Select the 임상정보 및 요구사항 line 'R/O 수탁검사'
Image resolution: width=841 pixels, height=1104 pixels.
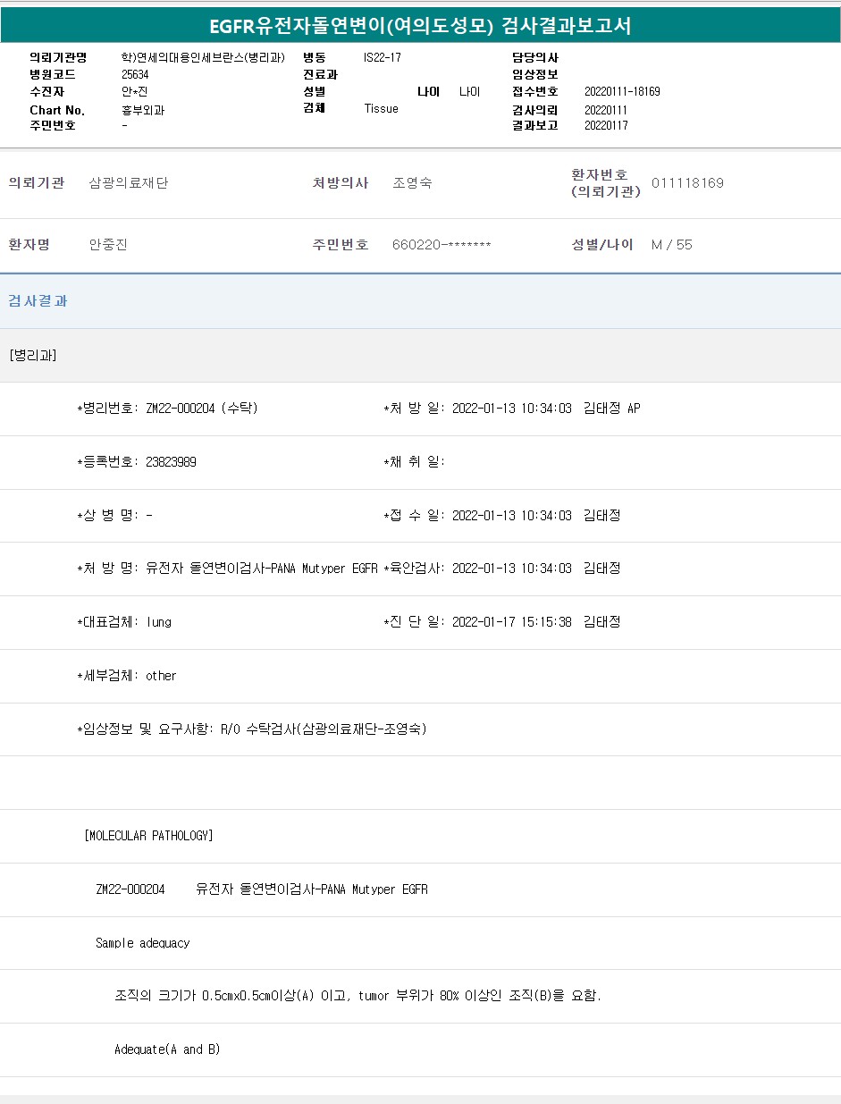point(252,729)
